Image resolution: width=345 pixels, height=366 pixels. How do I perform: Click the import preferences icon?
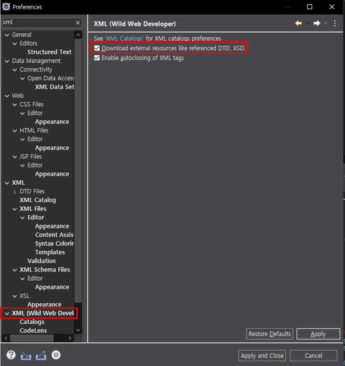[x=26, y=355]
